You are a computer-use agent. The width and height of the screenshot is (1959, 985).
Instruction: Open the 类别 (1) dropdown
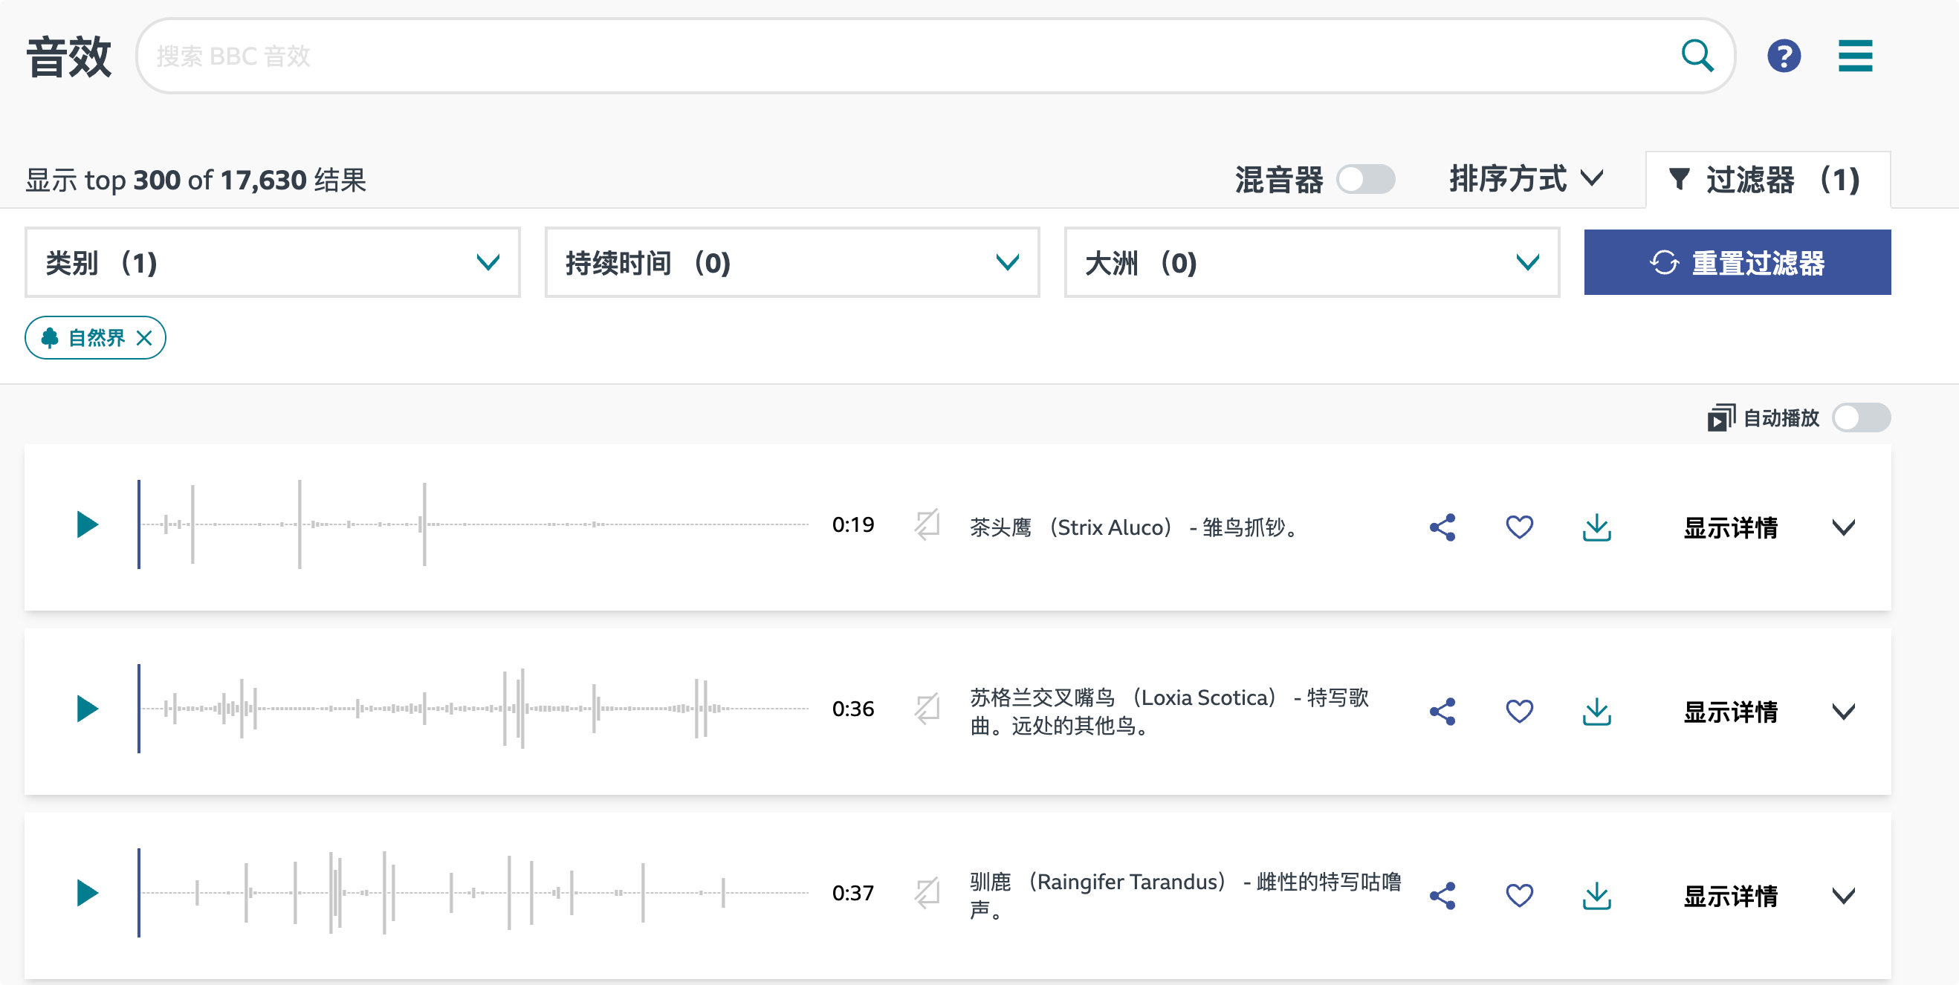click(272, 263)
